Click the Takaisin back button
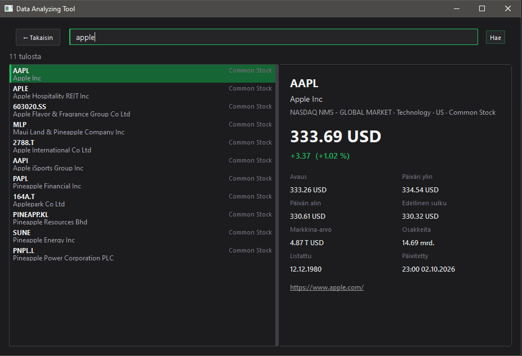 pyautogui.click(x=38, y=37)
